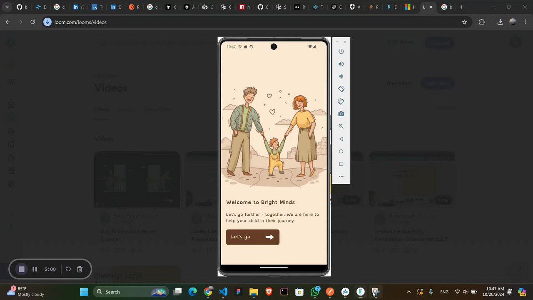Open Microsoft Store from taskbar
Image resolution: width=533 pixels, height=300 pixels.
point(299,292)
